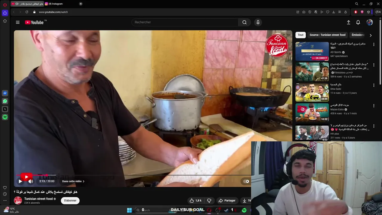The image size is (382, 215).
Task: Open sidebar three-dot more options
Action: pyautogui.click(x=5, y=200)
